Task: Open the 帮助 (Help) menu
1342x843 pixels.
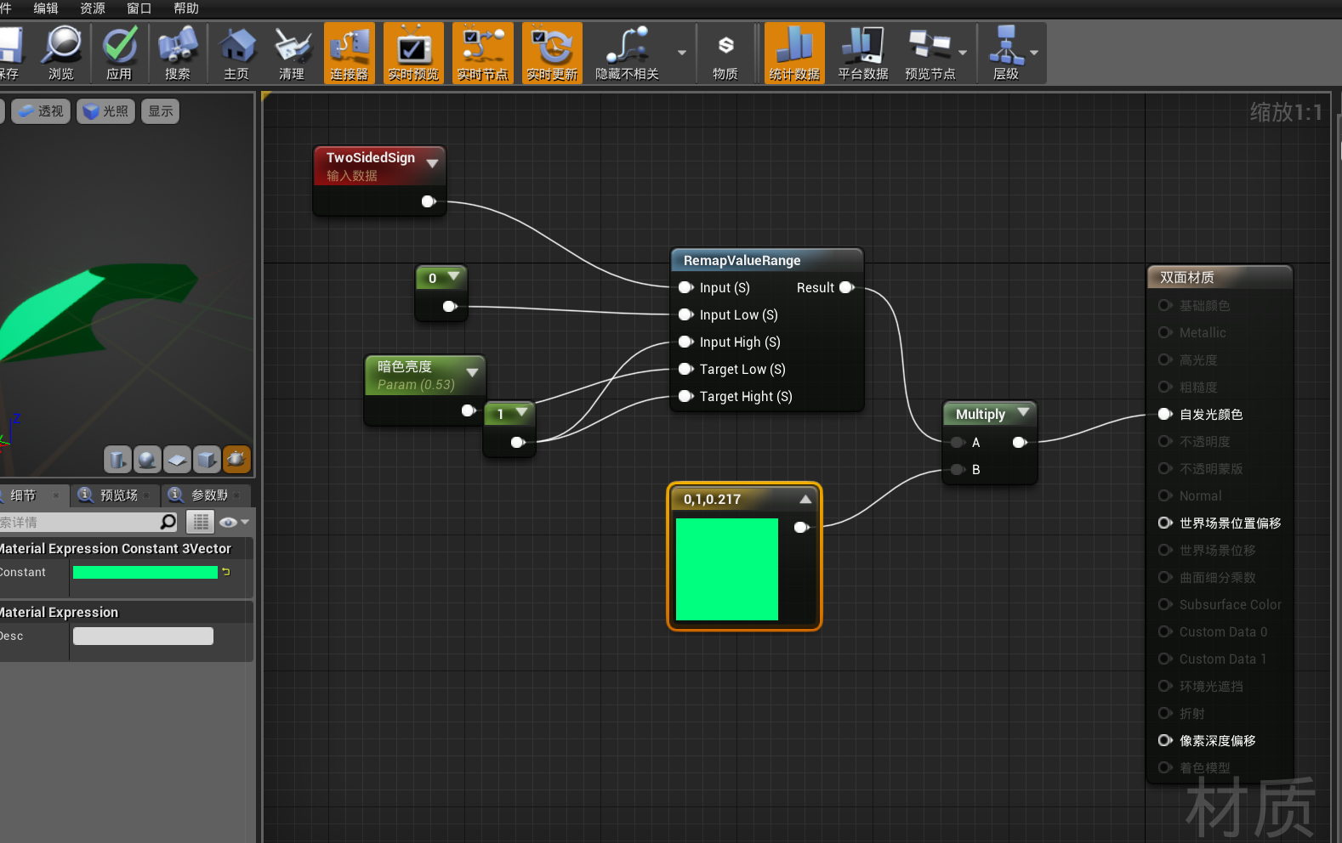Action: 185,8
